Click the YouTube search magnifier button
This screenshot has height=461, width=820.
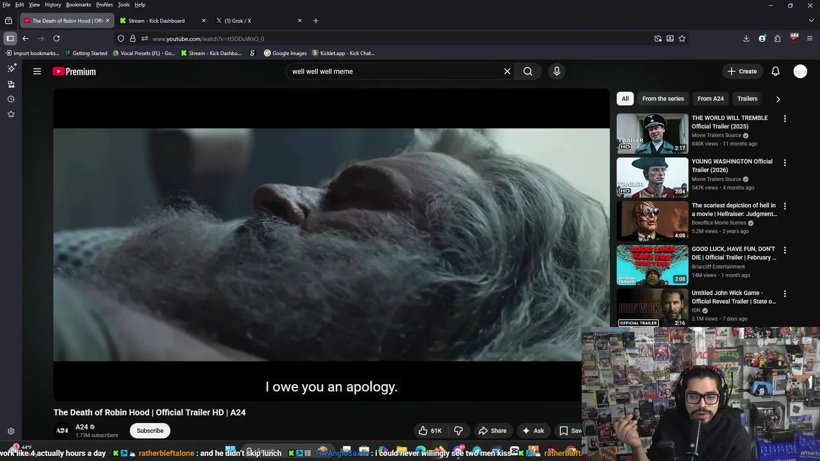[528, 71]
